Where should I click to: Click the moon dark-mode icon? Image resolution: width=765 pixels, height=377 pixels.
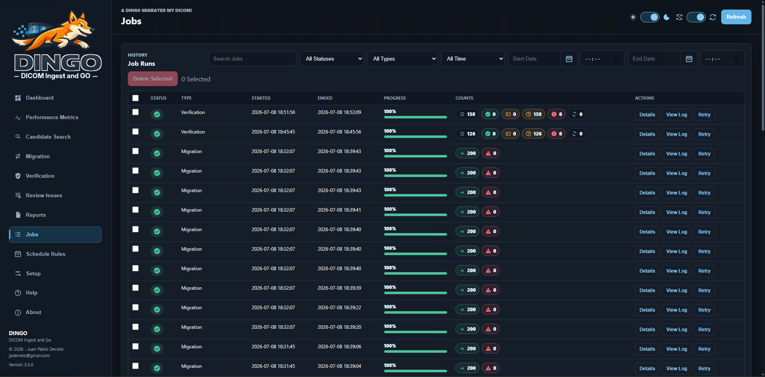click(x=667, y=17)
